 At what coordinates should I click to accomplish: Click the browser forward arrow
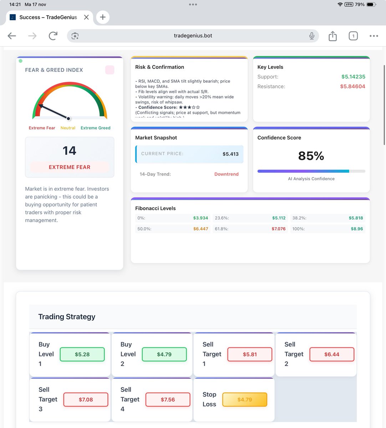(32, 36)
